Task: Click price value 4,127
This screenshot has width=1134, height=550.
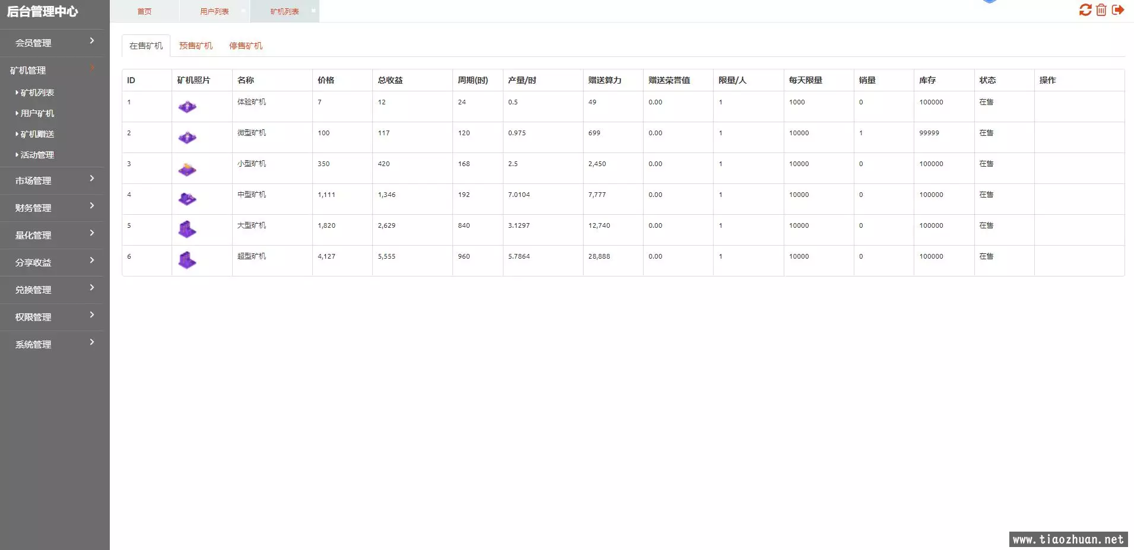Action: point(327,256)
